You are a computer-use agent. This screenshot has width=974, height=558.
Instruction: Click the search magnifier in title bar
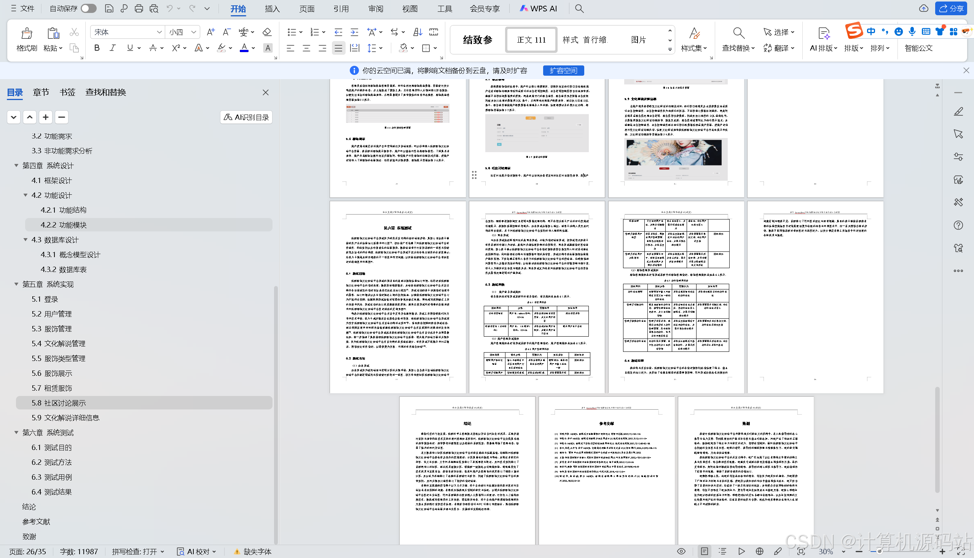click(579, 8)
